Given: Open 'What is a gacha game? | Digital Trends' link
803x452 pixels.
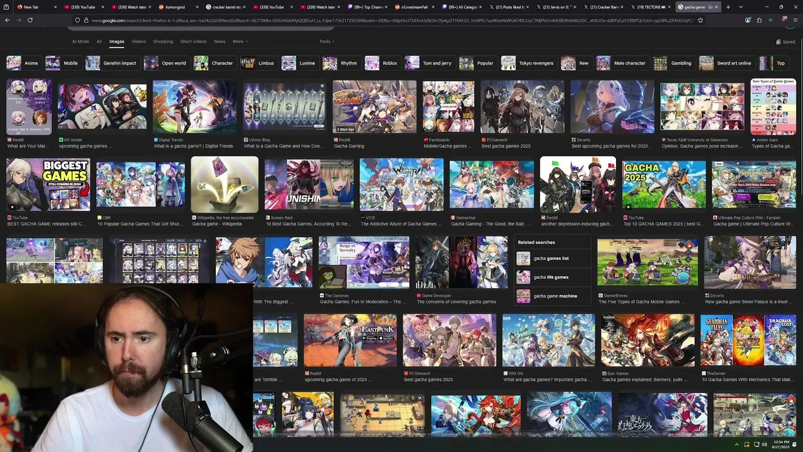Looking at the screenshot, I should 193,146.
